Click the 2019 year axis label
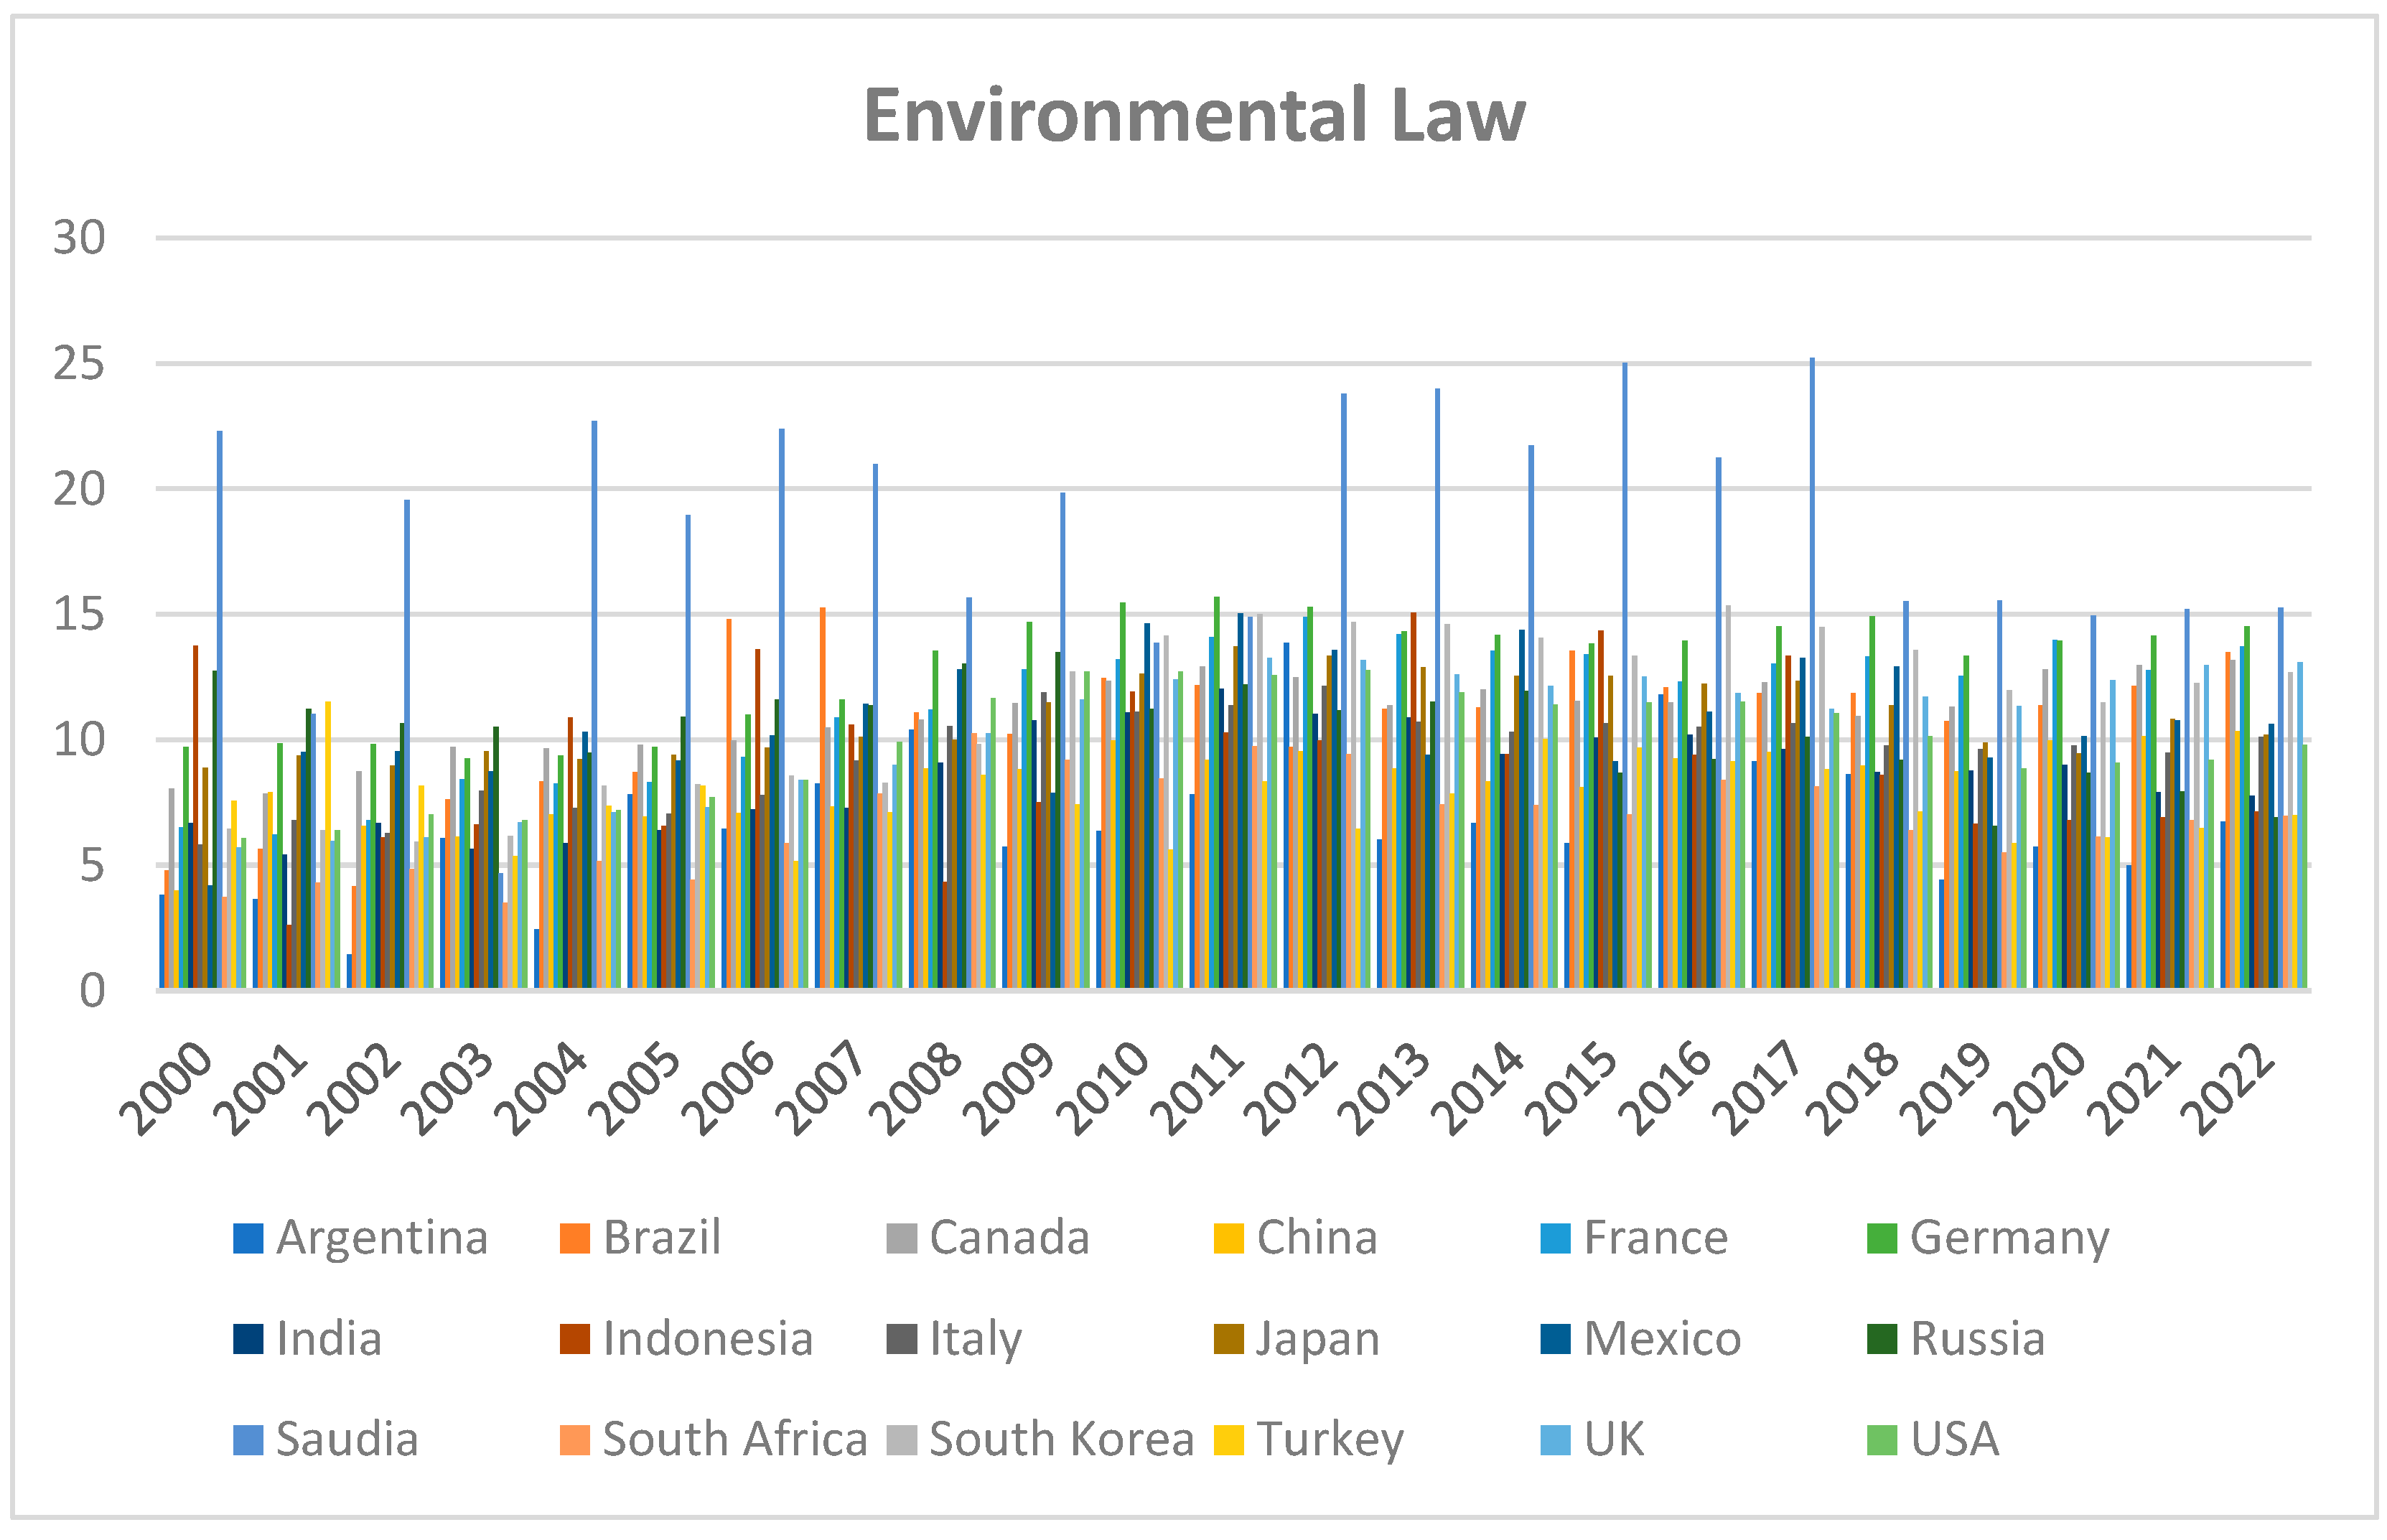The height and width of the screenshot is (1540, 2387). click(x=1947, y=1088)
